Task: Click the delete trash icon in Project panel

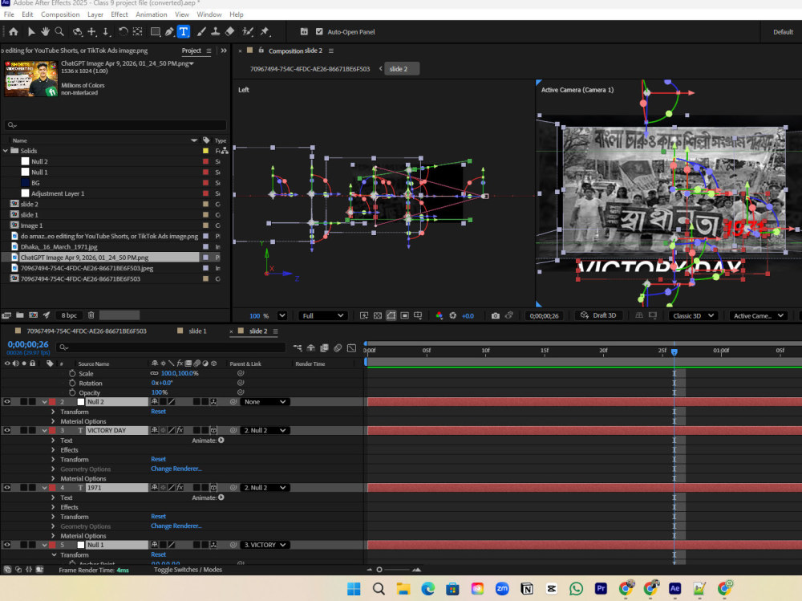Action: pyautogui.click(x=91, y=315)
